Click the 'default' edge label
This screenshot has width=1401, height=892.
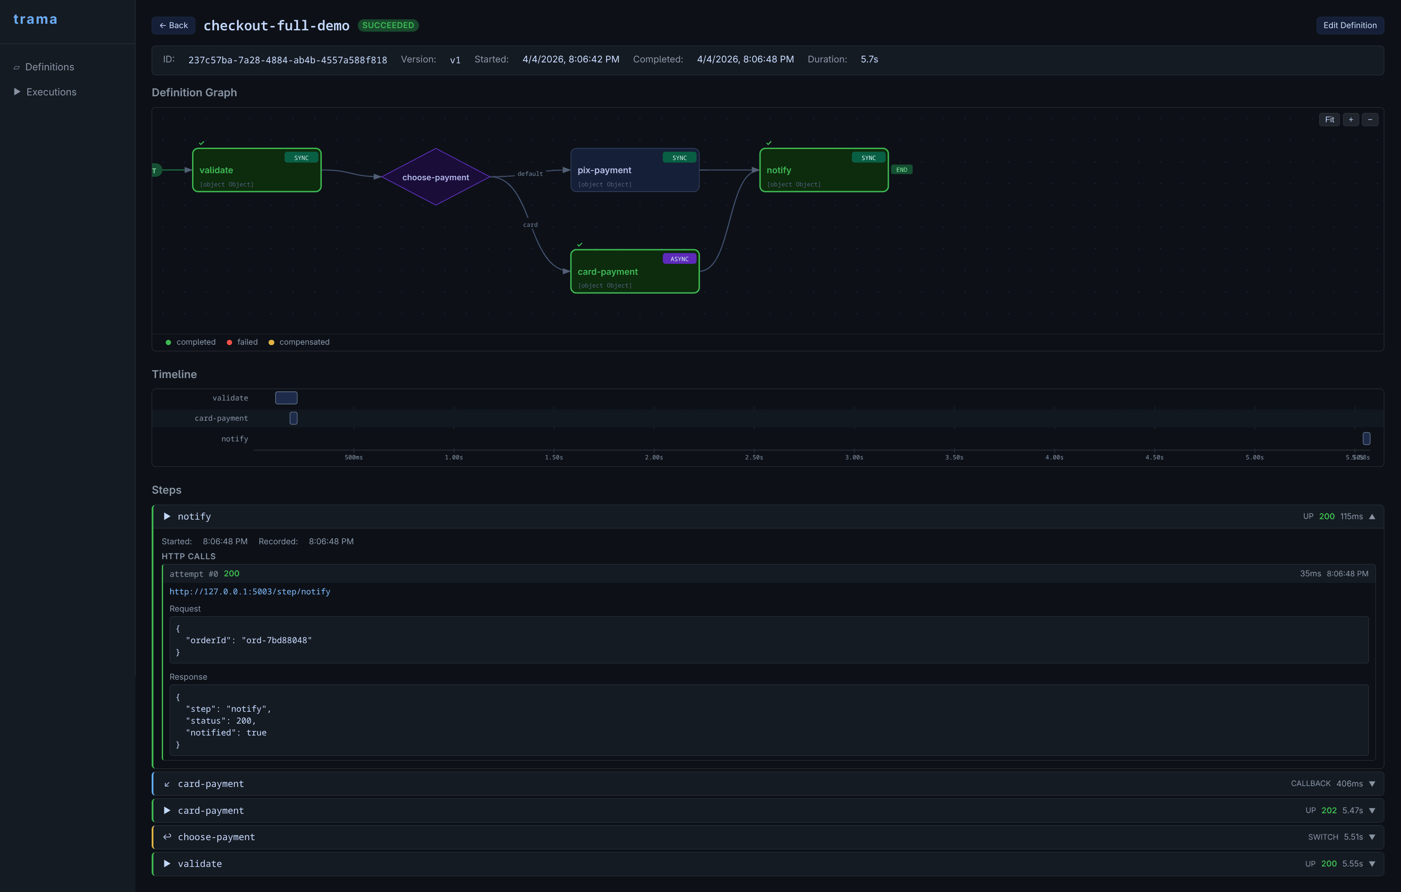[530, 173]
